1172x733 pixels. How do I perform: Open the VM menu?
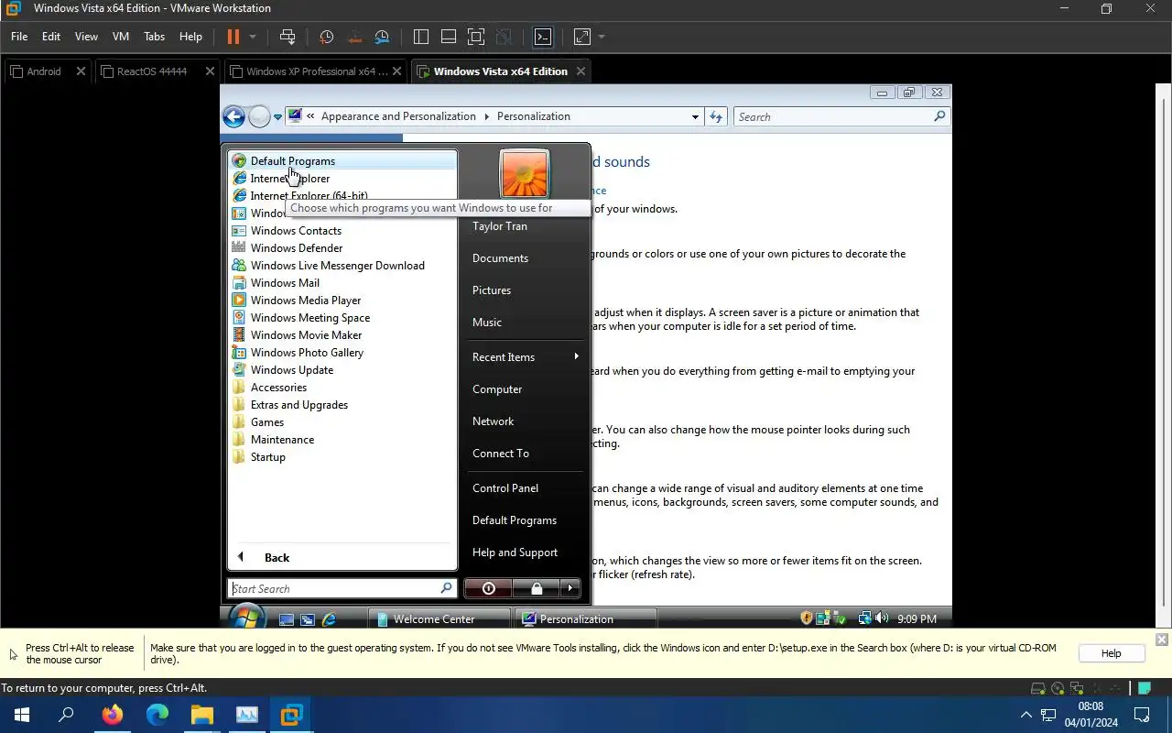120,37
